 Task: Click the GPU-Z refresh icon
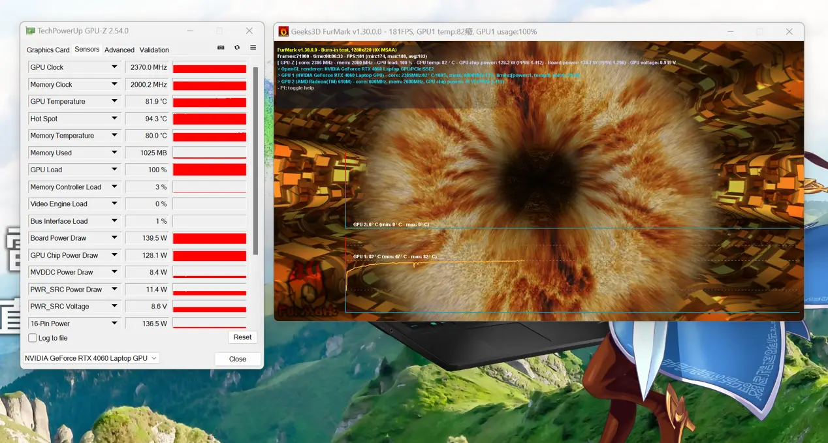point(237,48)
